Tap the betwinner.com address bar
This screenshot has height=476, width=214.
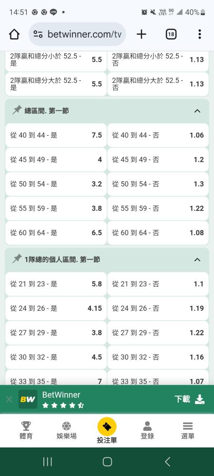point(78,34)
